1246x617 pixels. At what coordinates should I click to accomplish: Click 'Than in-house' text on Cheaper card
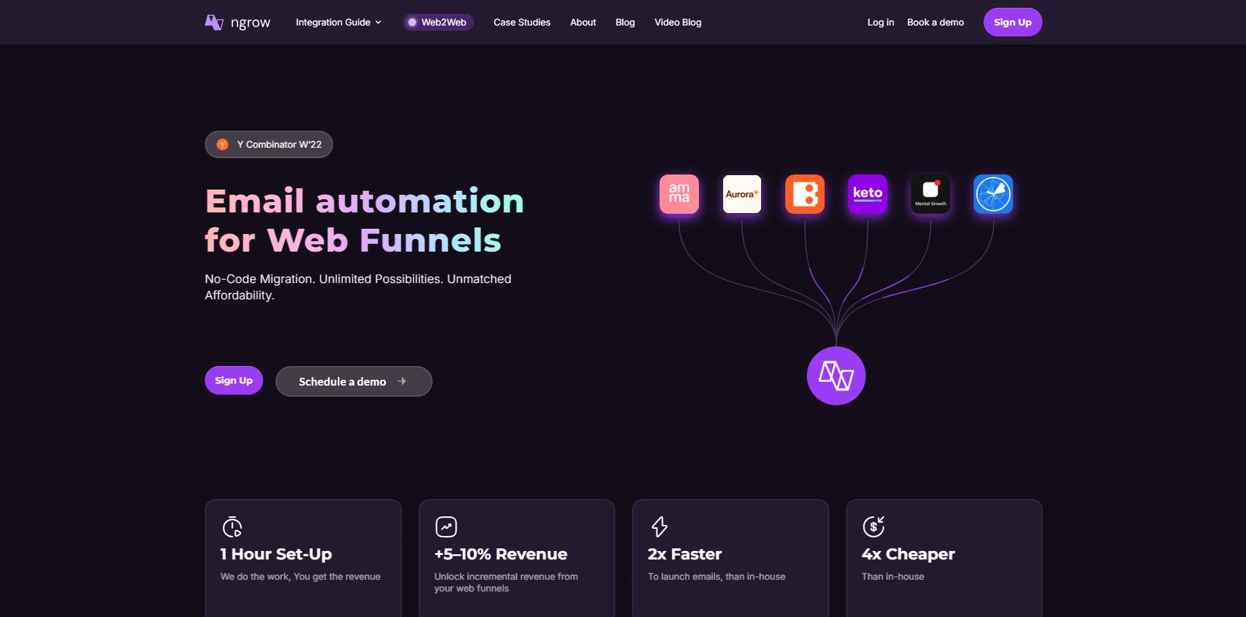point(893,576)
